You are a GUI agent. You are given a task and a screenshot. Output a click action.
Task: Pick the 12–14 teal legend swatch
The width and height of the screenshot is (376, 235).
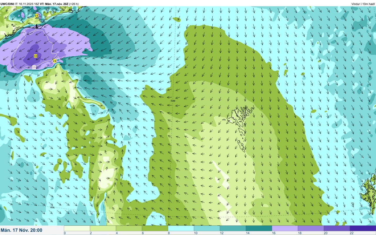(x=233, y=228)
